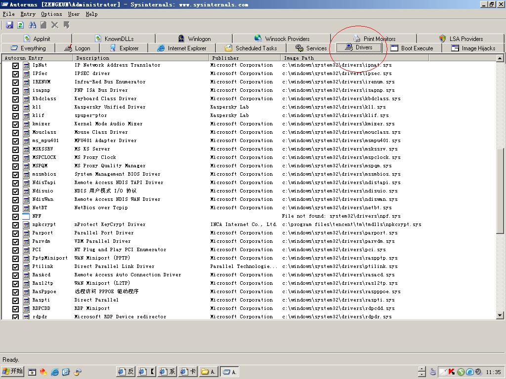Open Internet Explorer from quick launch
Screen dimensions: 506x379
tap(55, 372)
